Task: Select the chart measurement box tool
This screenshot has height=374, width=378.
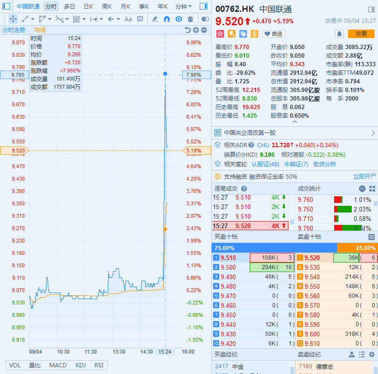Action: [x=77, y=19]
